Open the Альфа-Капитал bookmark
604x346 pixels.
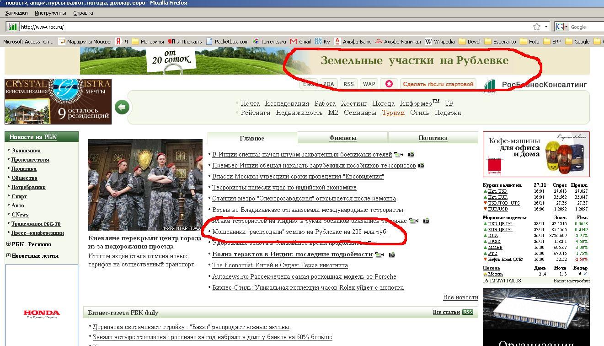398,41
